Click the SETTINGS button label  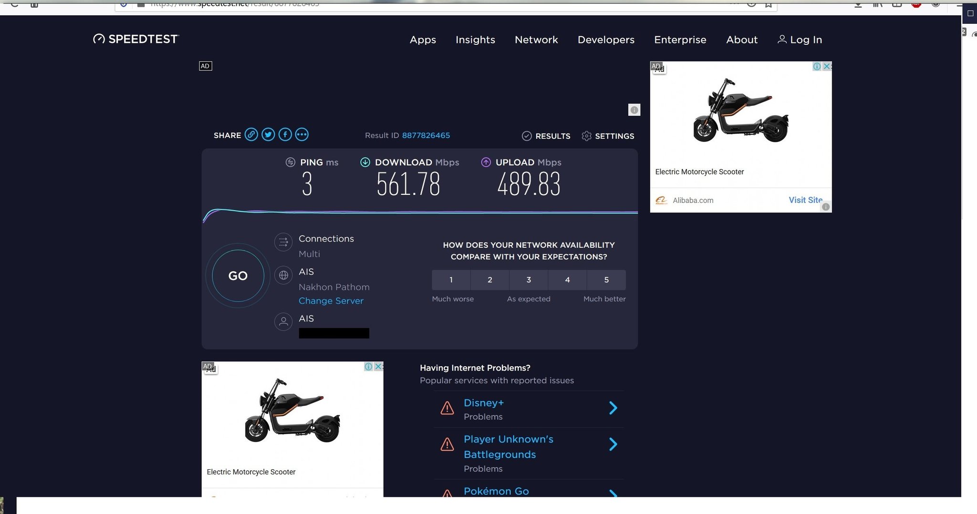coord(614,136)
